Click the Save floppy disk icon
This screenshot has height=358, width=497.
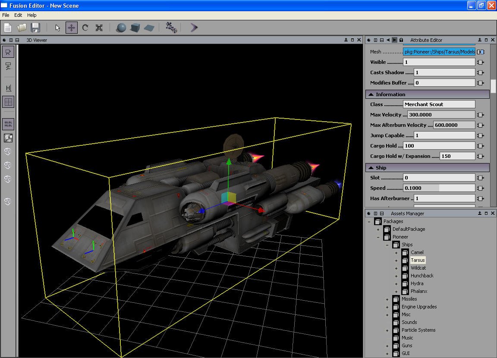click(x=35, y=28)
